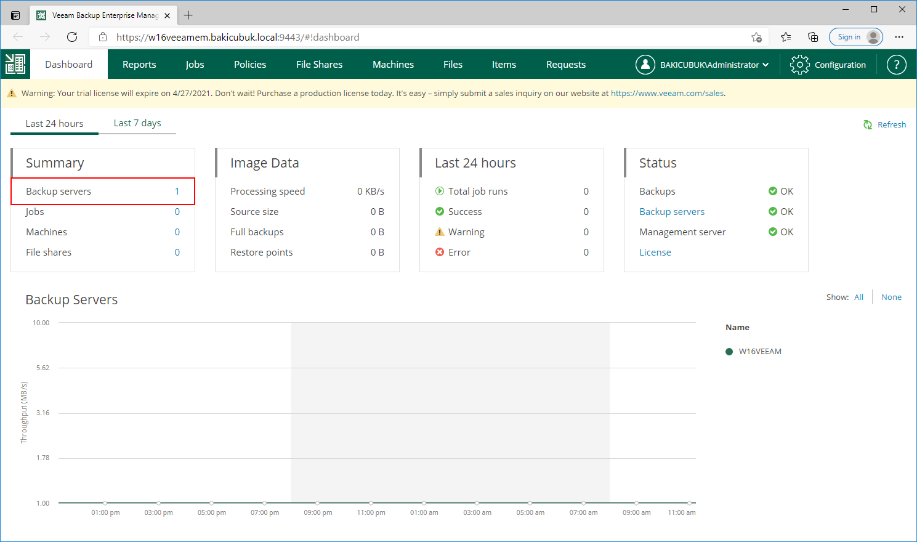Open the veeam.com/sales link

[667, 94]
